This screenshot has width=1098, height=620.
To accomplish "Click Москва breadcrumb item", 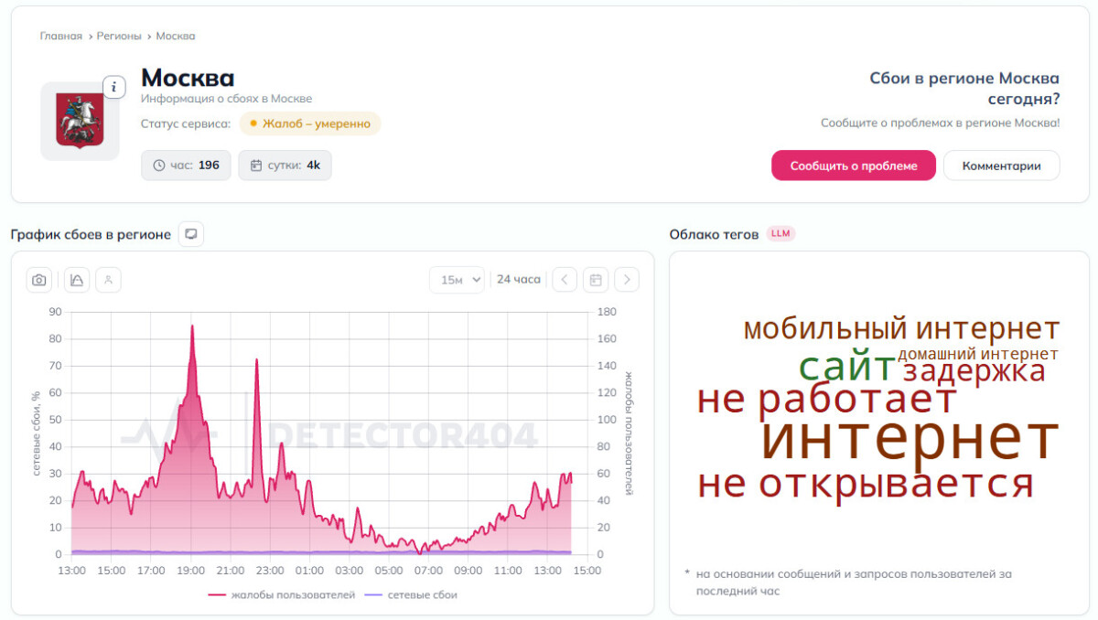I will click(x=176, y=36).
